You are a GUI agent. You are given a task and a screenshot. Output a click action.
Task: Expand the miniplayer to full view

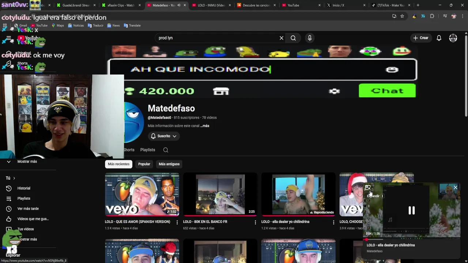[x=368, y=188]
